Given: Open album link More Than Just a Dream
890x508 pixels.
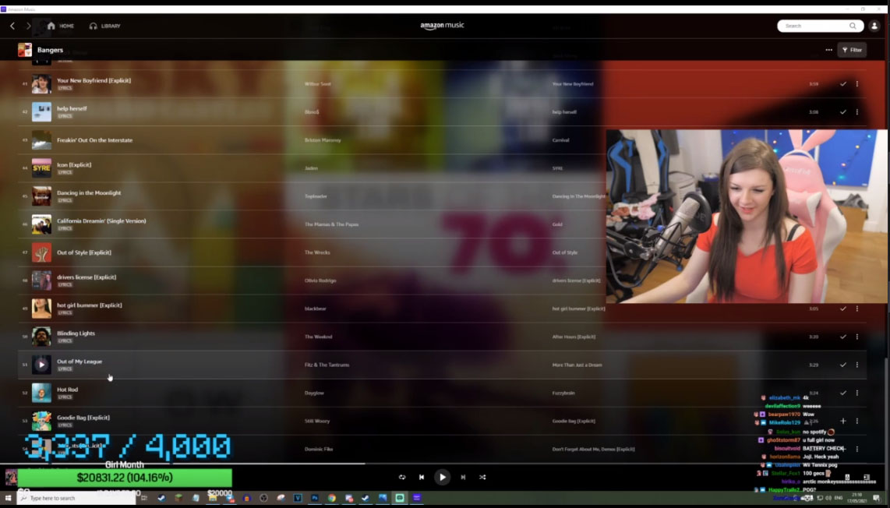Looking at the screenshot, I should click(578, 365).
